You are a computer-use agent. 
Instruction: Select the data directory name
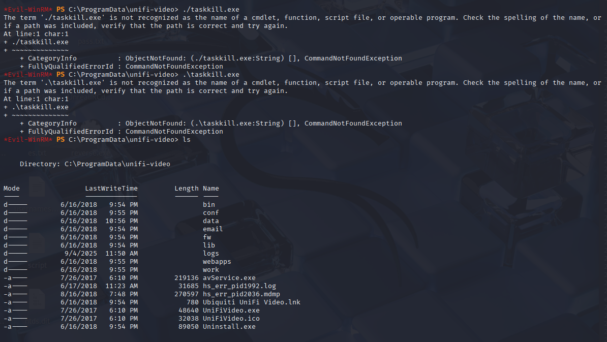pyautogui.click(x=210, y=221)
